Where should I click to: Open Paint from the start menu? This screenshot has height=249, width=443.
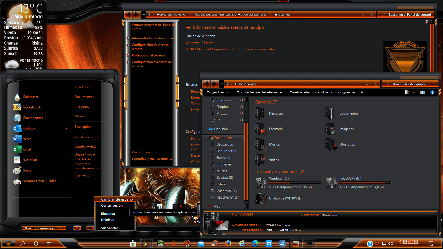point(27,170)
